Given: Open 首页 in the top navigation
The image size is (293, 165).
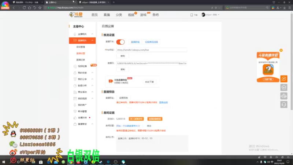Looking at the screenshot, I should tap(94, 15).
